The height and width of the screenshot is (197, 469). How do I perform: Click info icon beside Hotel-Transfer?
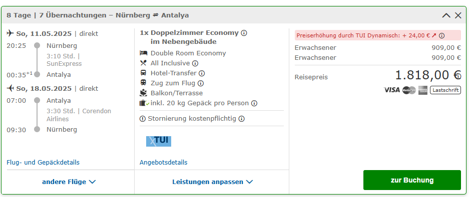point(202,73)
